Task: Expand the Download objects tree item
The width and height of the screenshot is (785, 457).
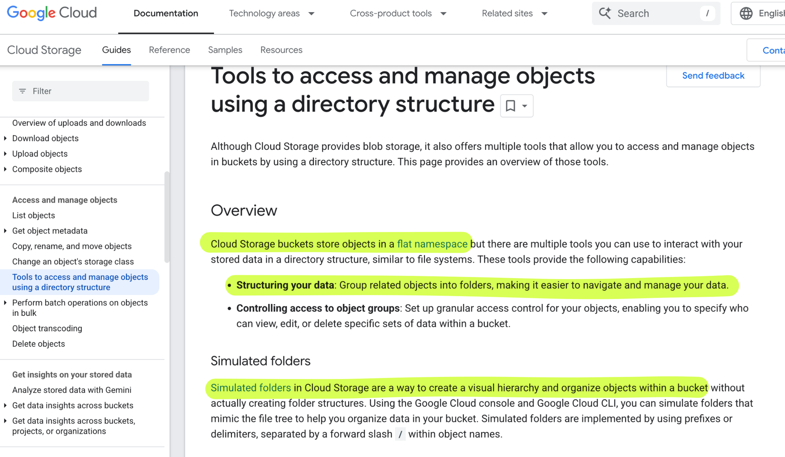Action: click(x=5, y=138)
